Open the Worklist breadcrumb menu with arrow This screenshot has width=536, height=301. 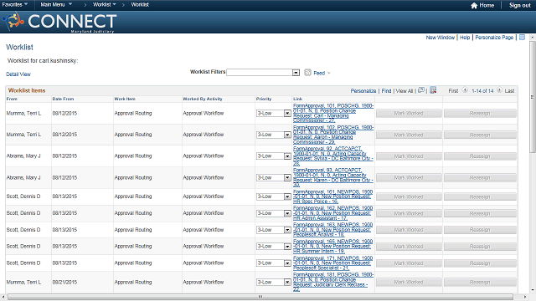point(104,4)
